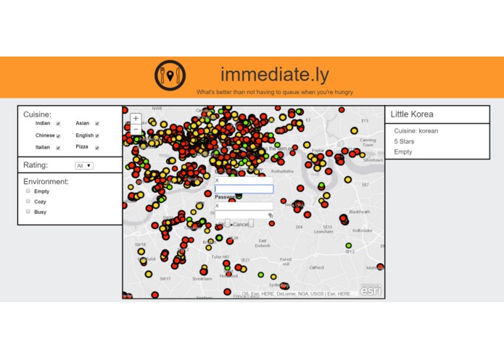
Task: Select the yellow marker below SW18 label
Action: click(141, 251)
